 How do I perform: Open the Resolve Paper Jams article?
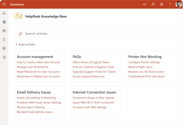pos(140,67)
